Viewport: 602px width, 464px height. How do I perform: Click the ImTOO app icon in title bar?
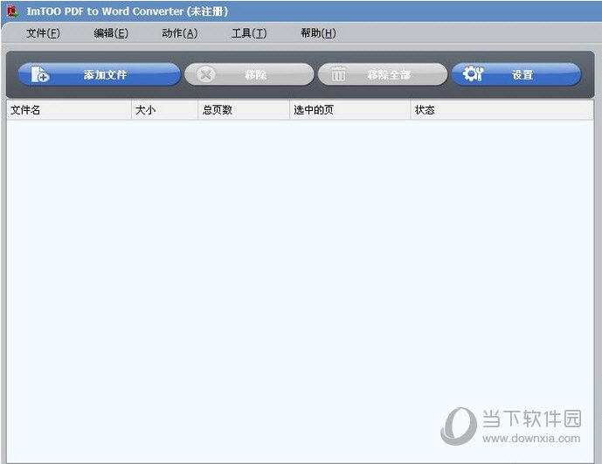(13, 11)
